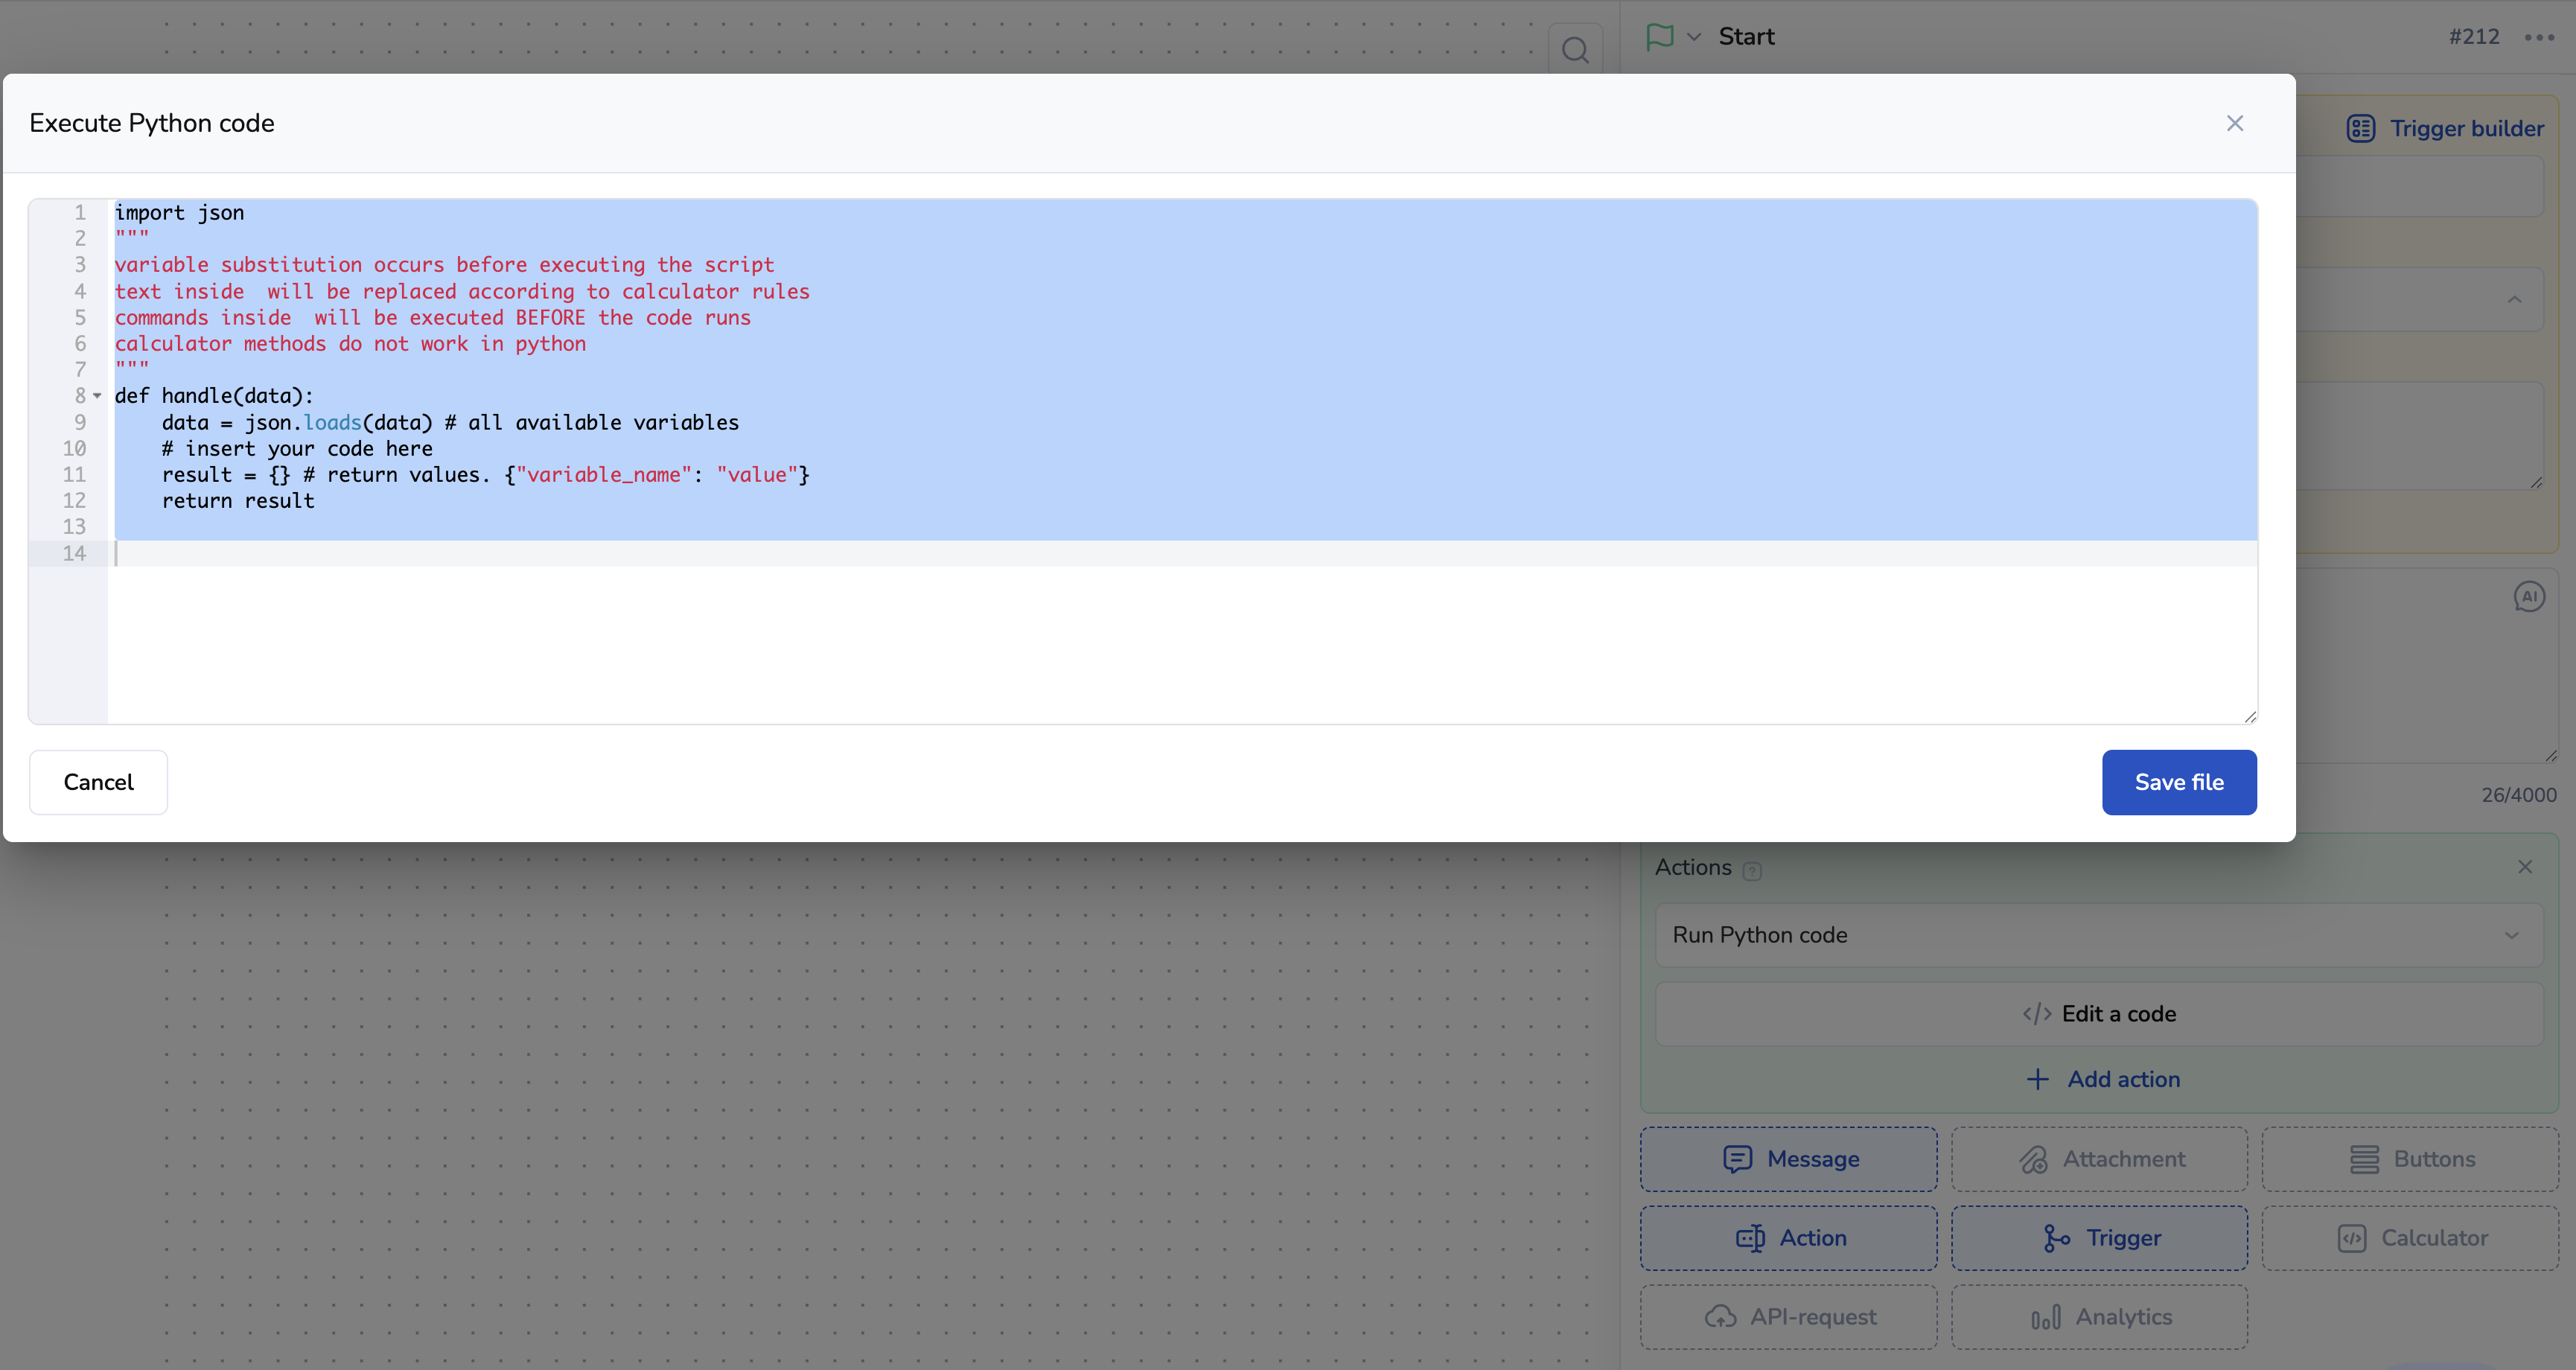Click the Cancel button
Image resolution: width=2576 pixels, height=1370 pixels.
pos(98,782)
